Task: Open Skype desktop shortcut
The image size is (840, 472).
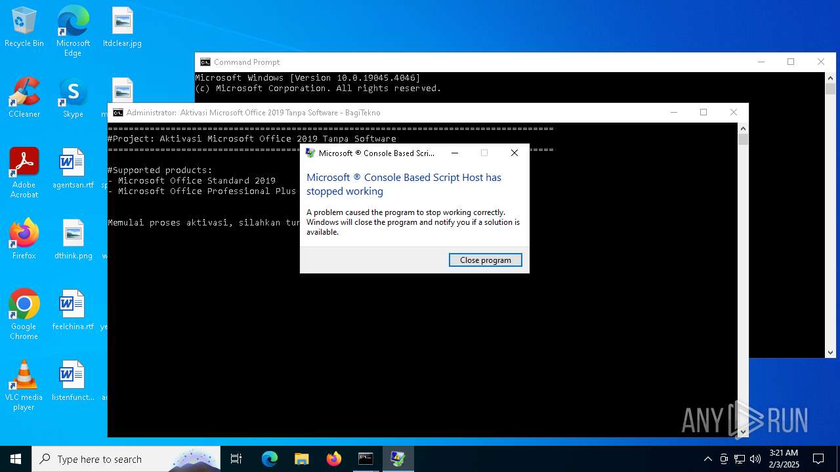Action: coord(73,98)
